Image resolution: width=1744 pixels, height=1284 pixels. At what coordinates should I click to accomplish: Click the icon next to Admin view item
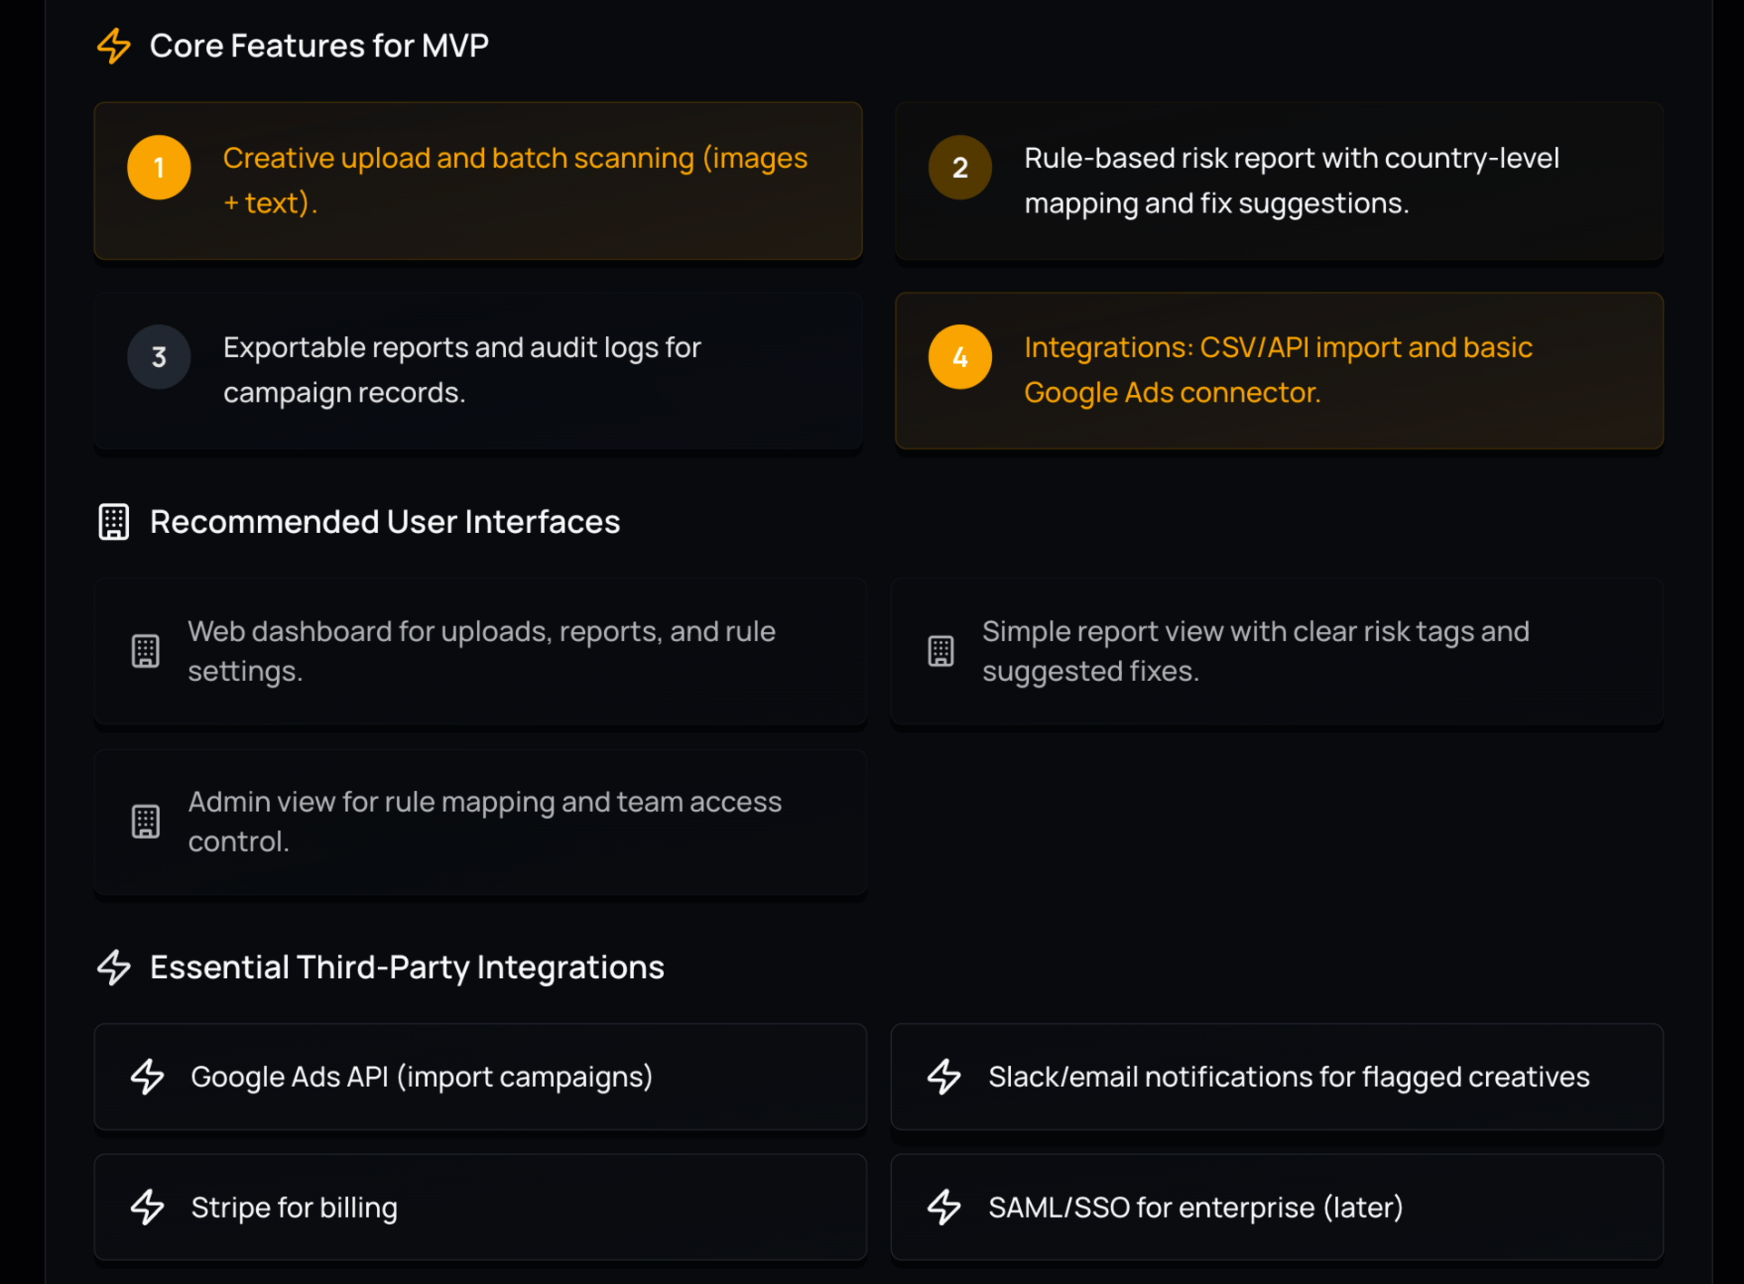pos(145,822)
